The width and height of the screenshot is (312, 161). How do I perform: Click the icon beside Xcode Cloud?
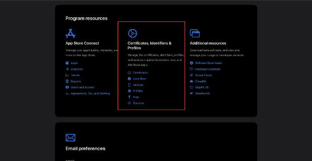point(191,75)
